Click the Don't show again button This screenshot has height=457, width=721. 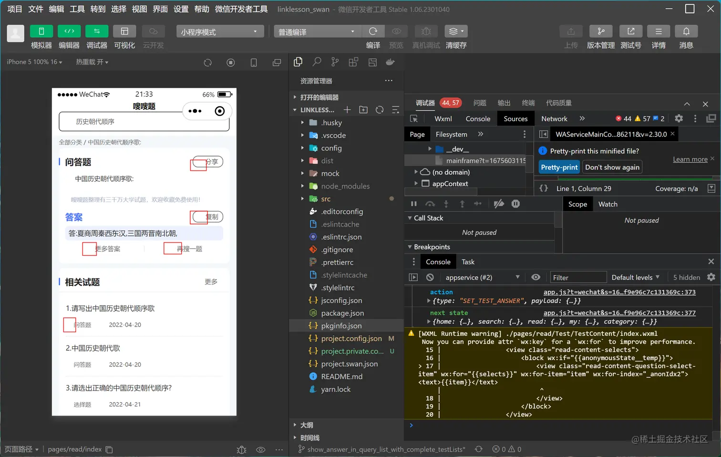(x=612, y=167)
